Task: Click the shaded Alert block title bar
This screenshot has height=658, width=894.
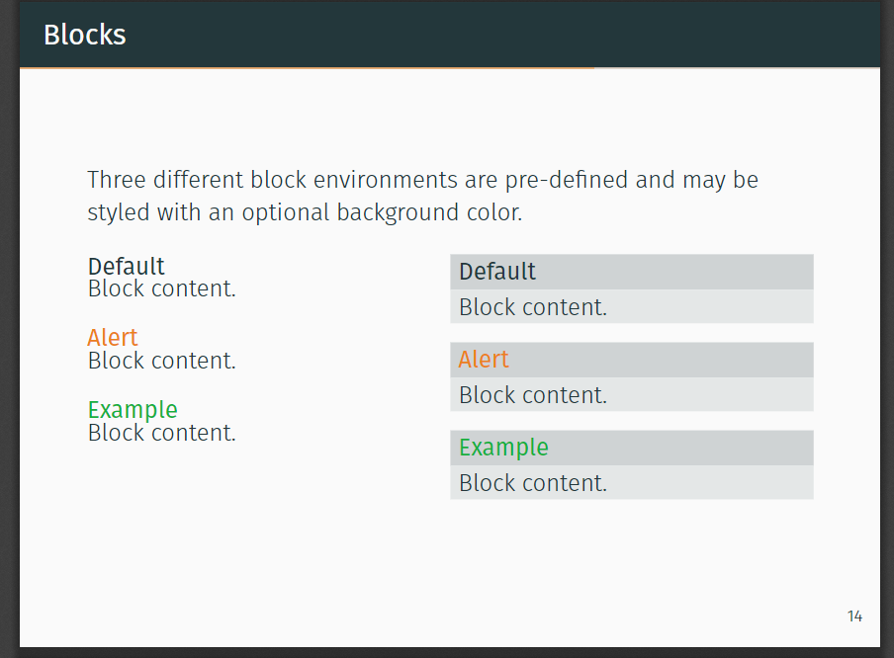Action: [632, 360]
